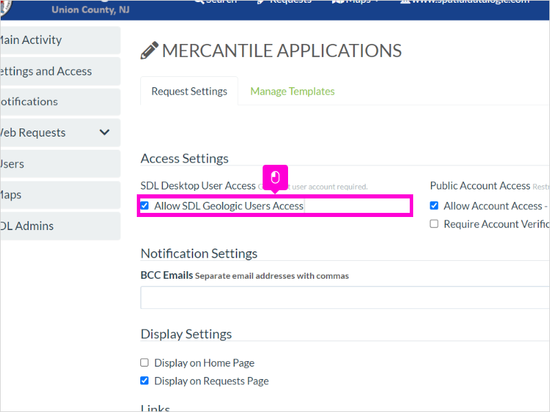Select the Web Requests sidebar item
Viewport: 550px width, 412px height.
[x=60, y=133]
